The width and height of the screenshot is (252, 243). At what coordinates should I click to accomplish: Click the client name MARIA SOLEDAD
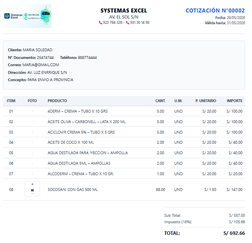38,50
